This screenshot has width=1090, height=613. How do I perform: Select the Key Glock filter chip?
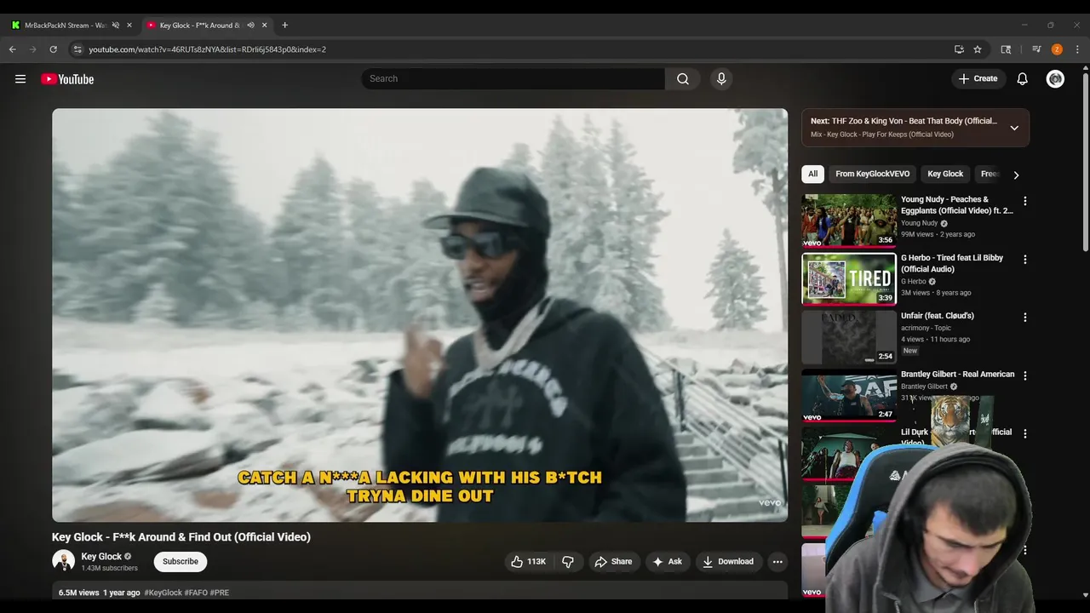tap(945, 174)
